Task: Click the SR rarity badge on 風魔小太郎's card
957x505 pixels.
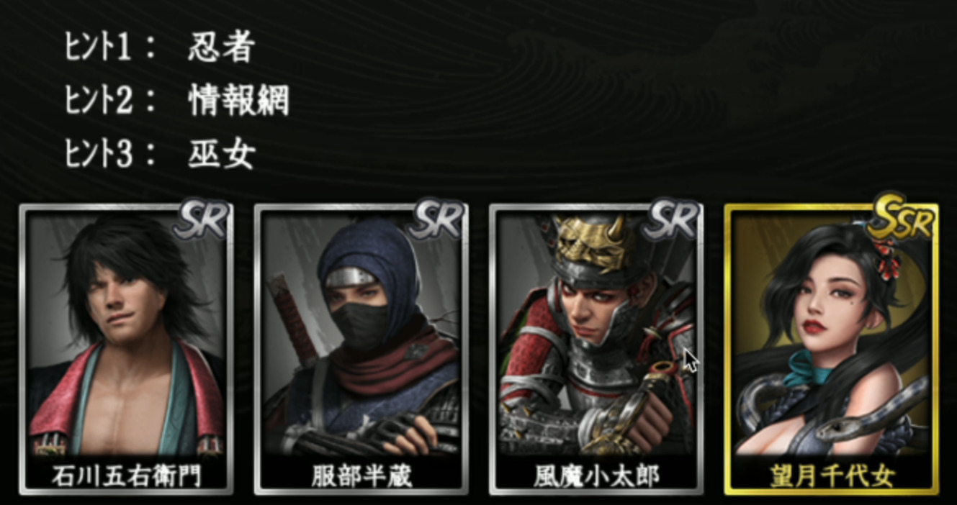Action: [671, 219]
